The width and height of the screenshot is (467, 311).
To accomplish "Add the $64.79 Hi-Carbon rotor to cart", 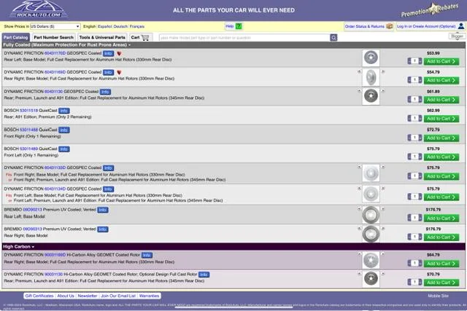I will (441, 264).
